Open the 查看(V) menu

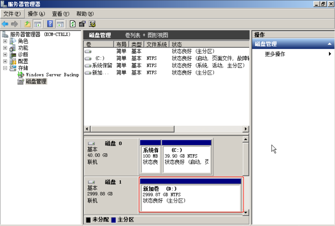(x=61, y=14)
